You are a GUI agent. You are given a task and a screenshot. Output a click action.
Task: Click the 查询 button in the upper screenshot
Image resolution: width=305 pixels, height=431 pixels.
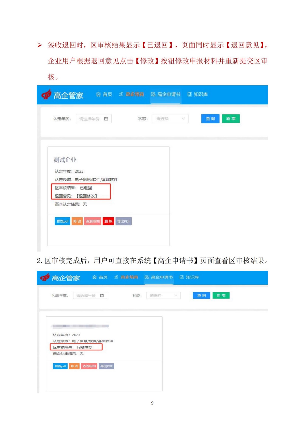tap(210, 119)
